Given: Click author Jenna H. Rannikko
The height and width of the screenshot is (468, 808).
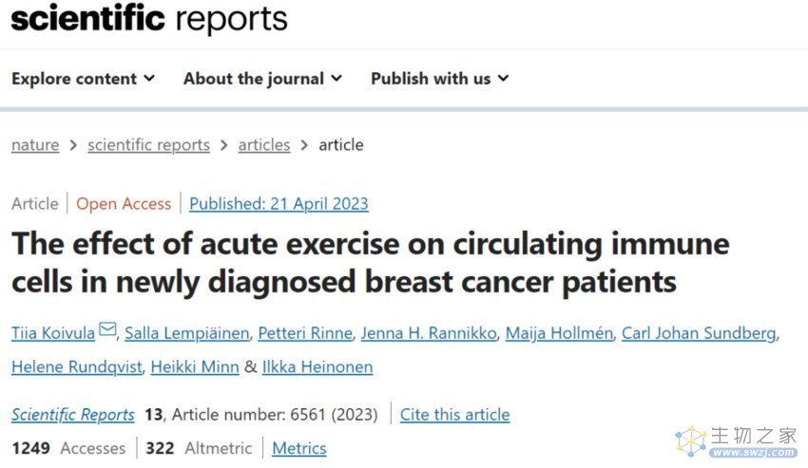Looking at the screenshot, I should (429, 333).
